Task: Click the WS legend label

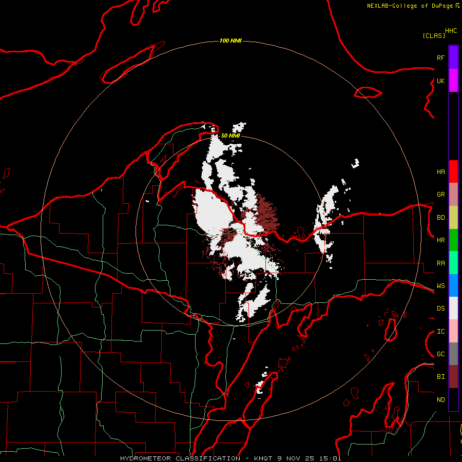Action: coord(440,286)
